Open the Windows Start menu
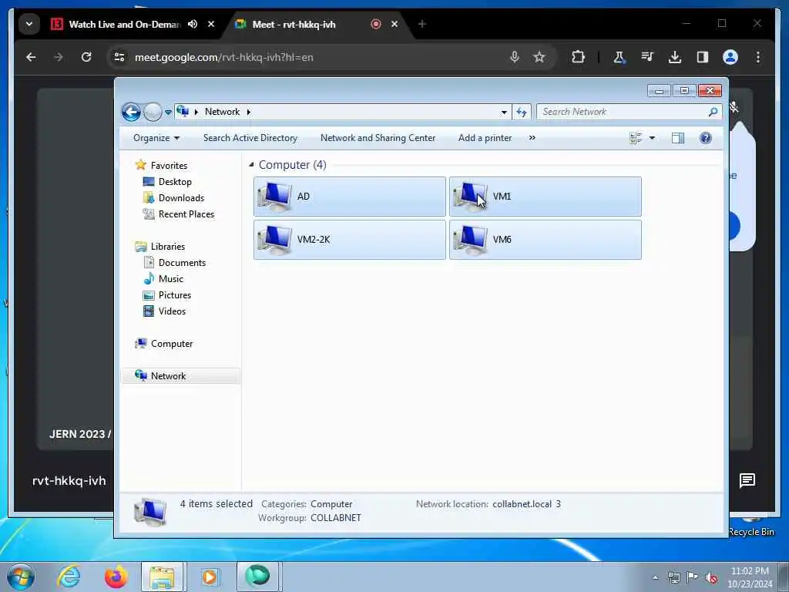Screen dimensions: 789x592 pos(21,577)
